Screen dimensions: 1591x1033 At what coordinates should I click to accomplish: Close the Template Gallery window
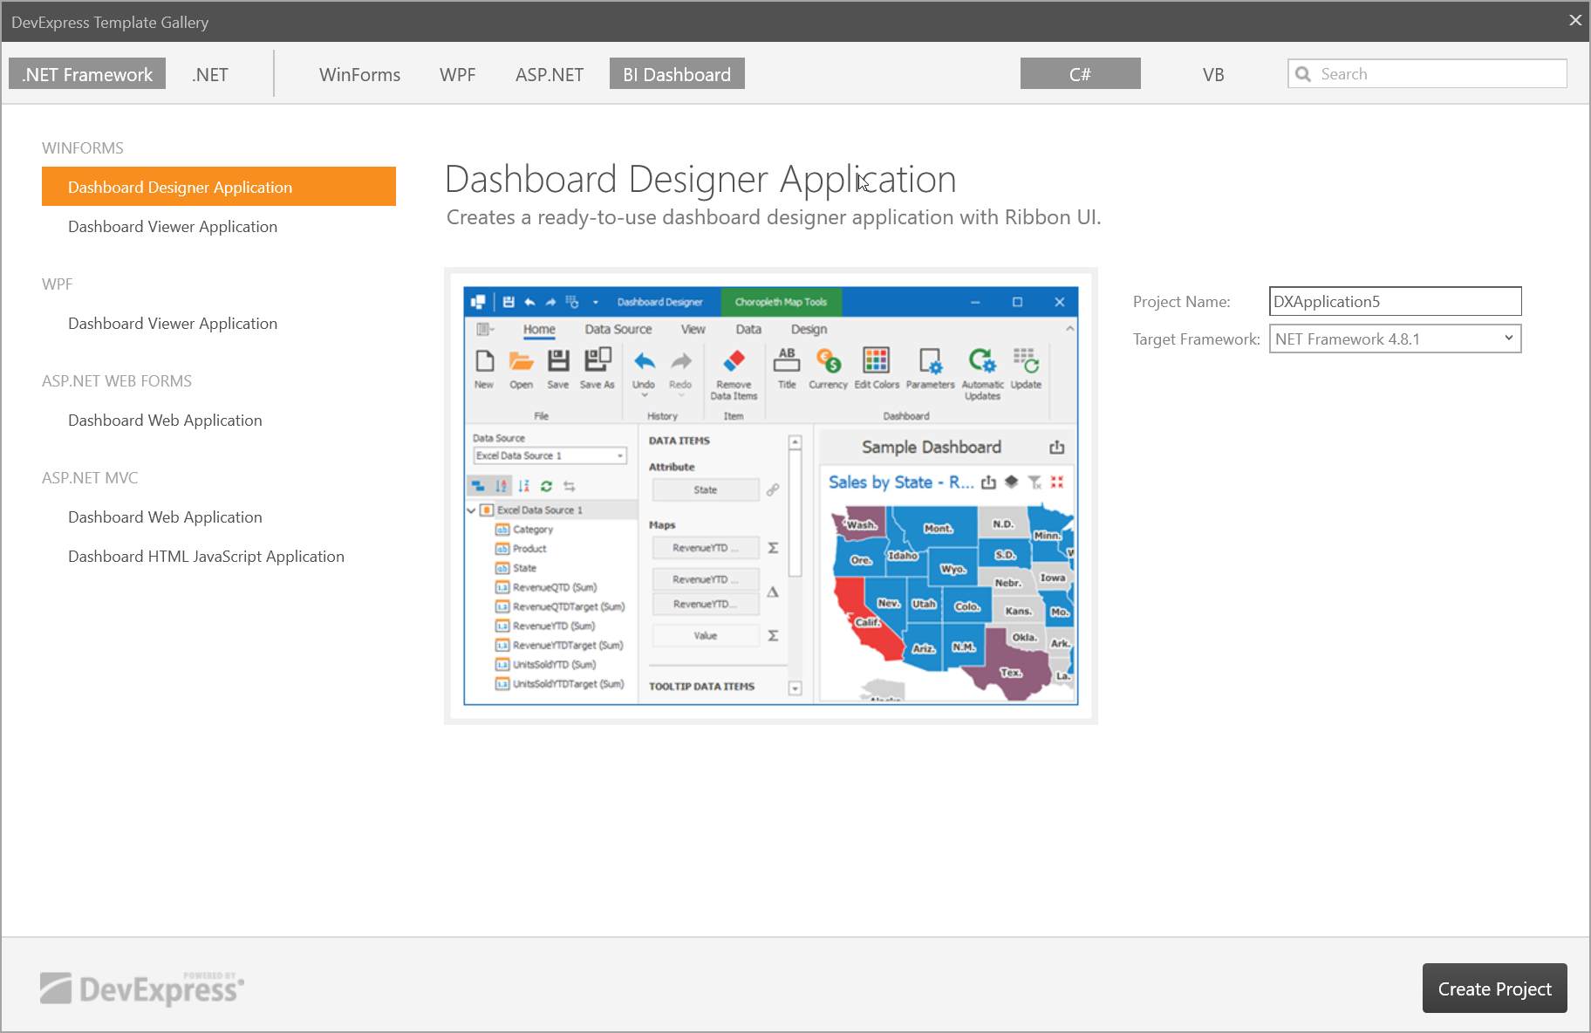click(x=1575, y=20)
